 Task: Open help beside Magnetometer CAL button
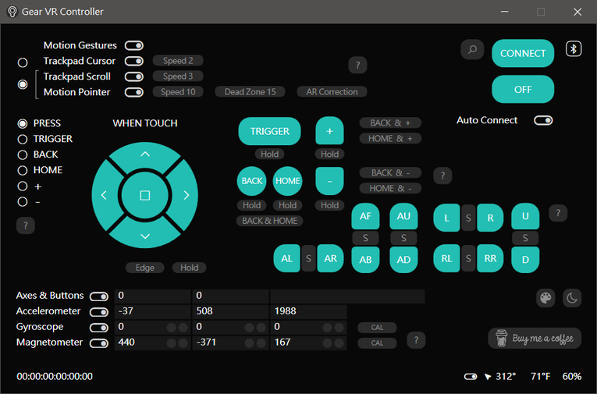[x=416, y=340]
